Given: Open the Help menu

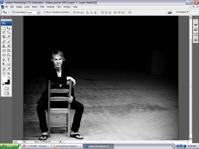Looking at the screenshot, I should [x=75, y=7].
